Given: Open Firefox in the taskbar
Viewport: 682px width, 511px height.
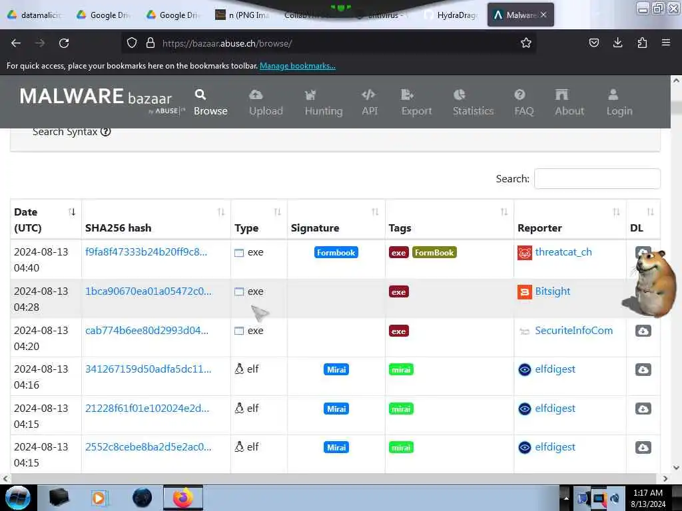Looking at the screenshot, I should coord(183,498).
